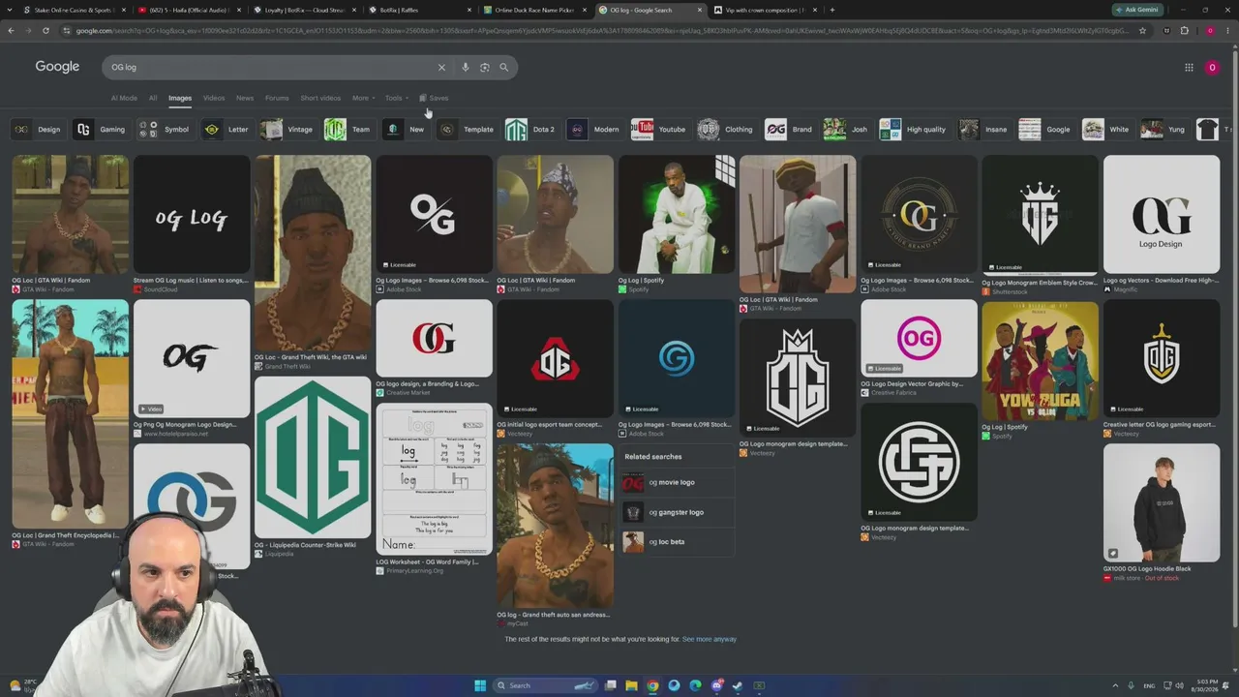Open Google Chrome from the taskbar
The width and height of the screenshot is (1239, 697).
[x=653, y=685]
